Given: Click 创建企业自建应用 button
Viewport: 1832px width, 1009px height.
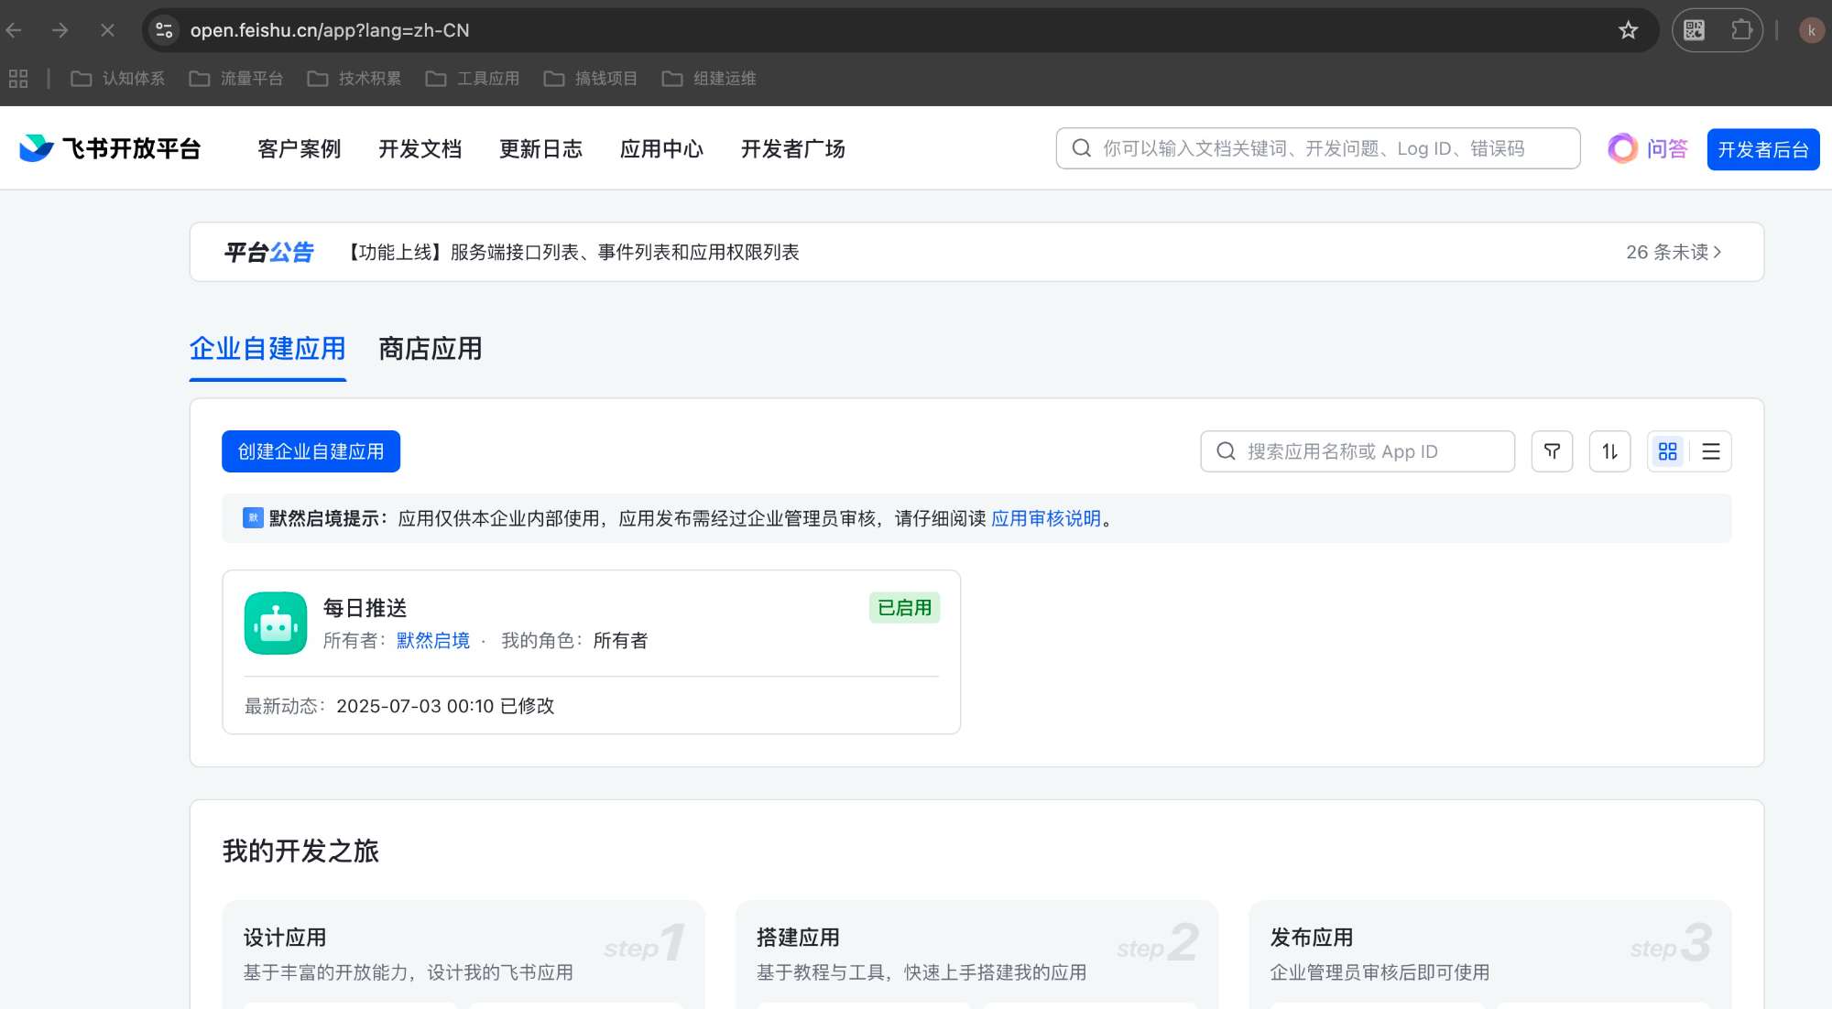Looking at the screenshot, I should pos(311,451).
